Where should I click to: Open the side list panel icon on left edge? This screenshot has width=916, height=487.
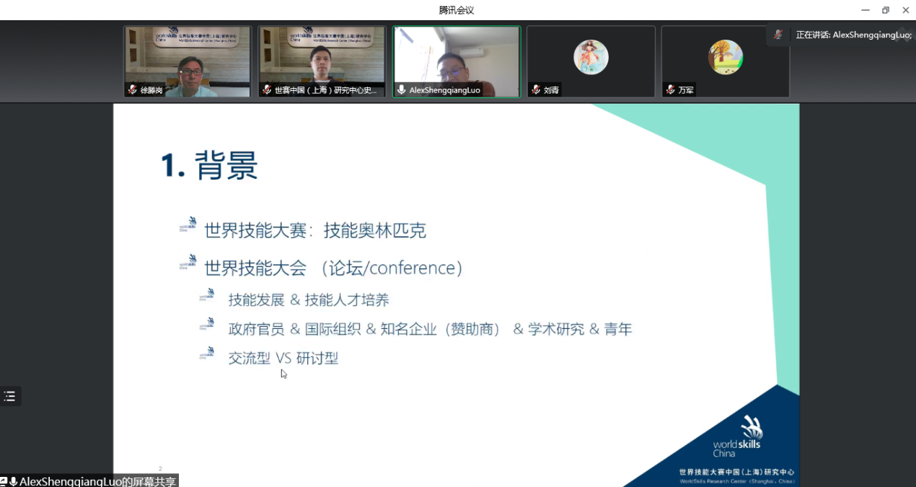(x=9, y=396)
